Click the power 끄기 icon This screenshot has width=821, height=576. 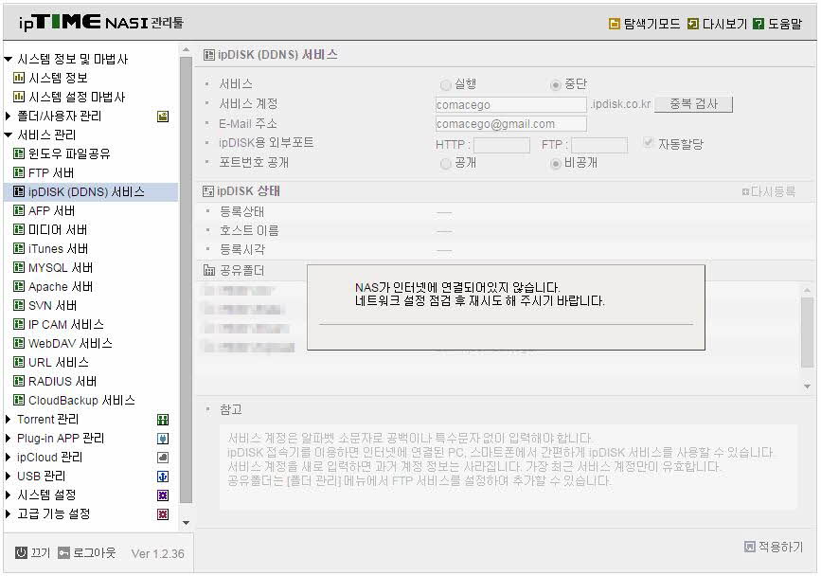click(x=21, y=552)
